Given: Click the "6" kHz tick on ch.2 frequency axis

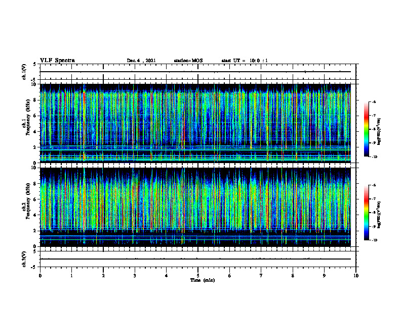Looking at the screenshot, I should (x=35, y=199).
